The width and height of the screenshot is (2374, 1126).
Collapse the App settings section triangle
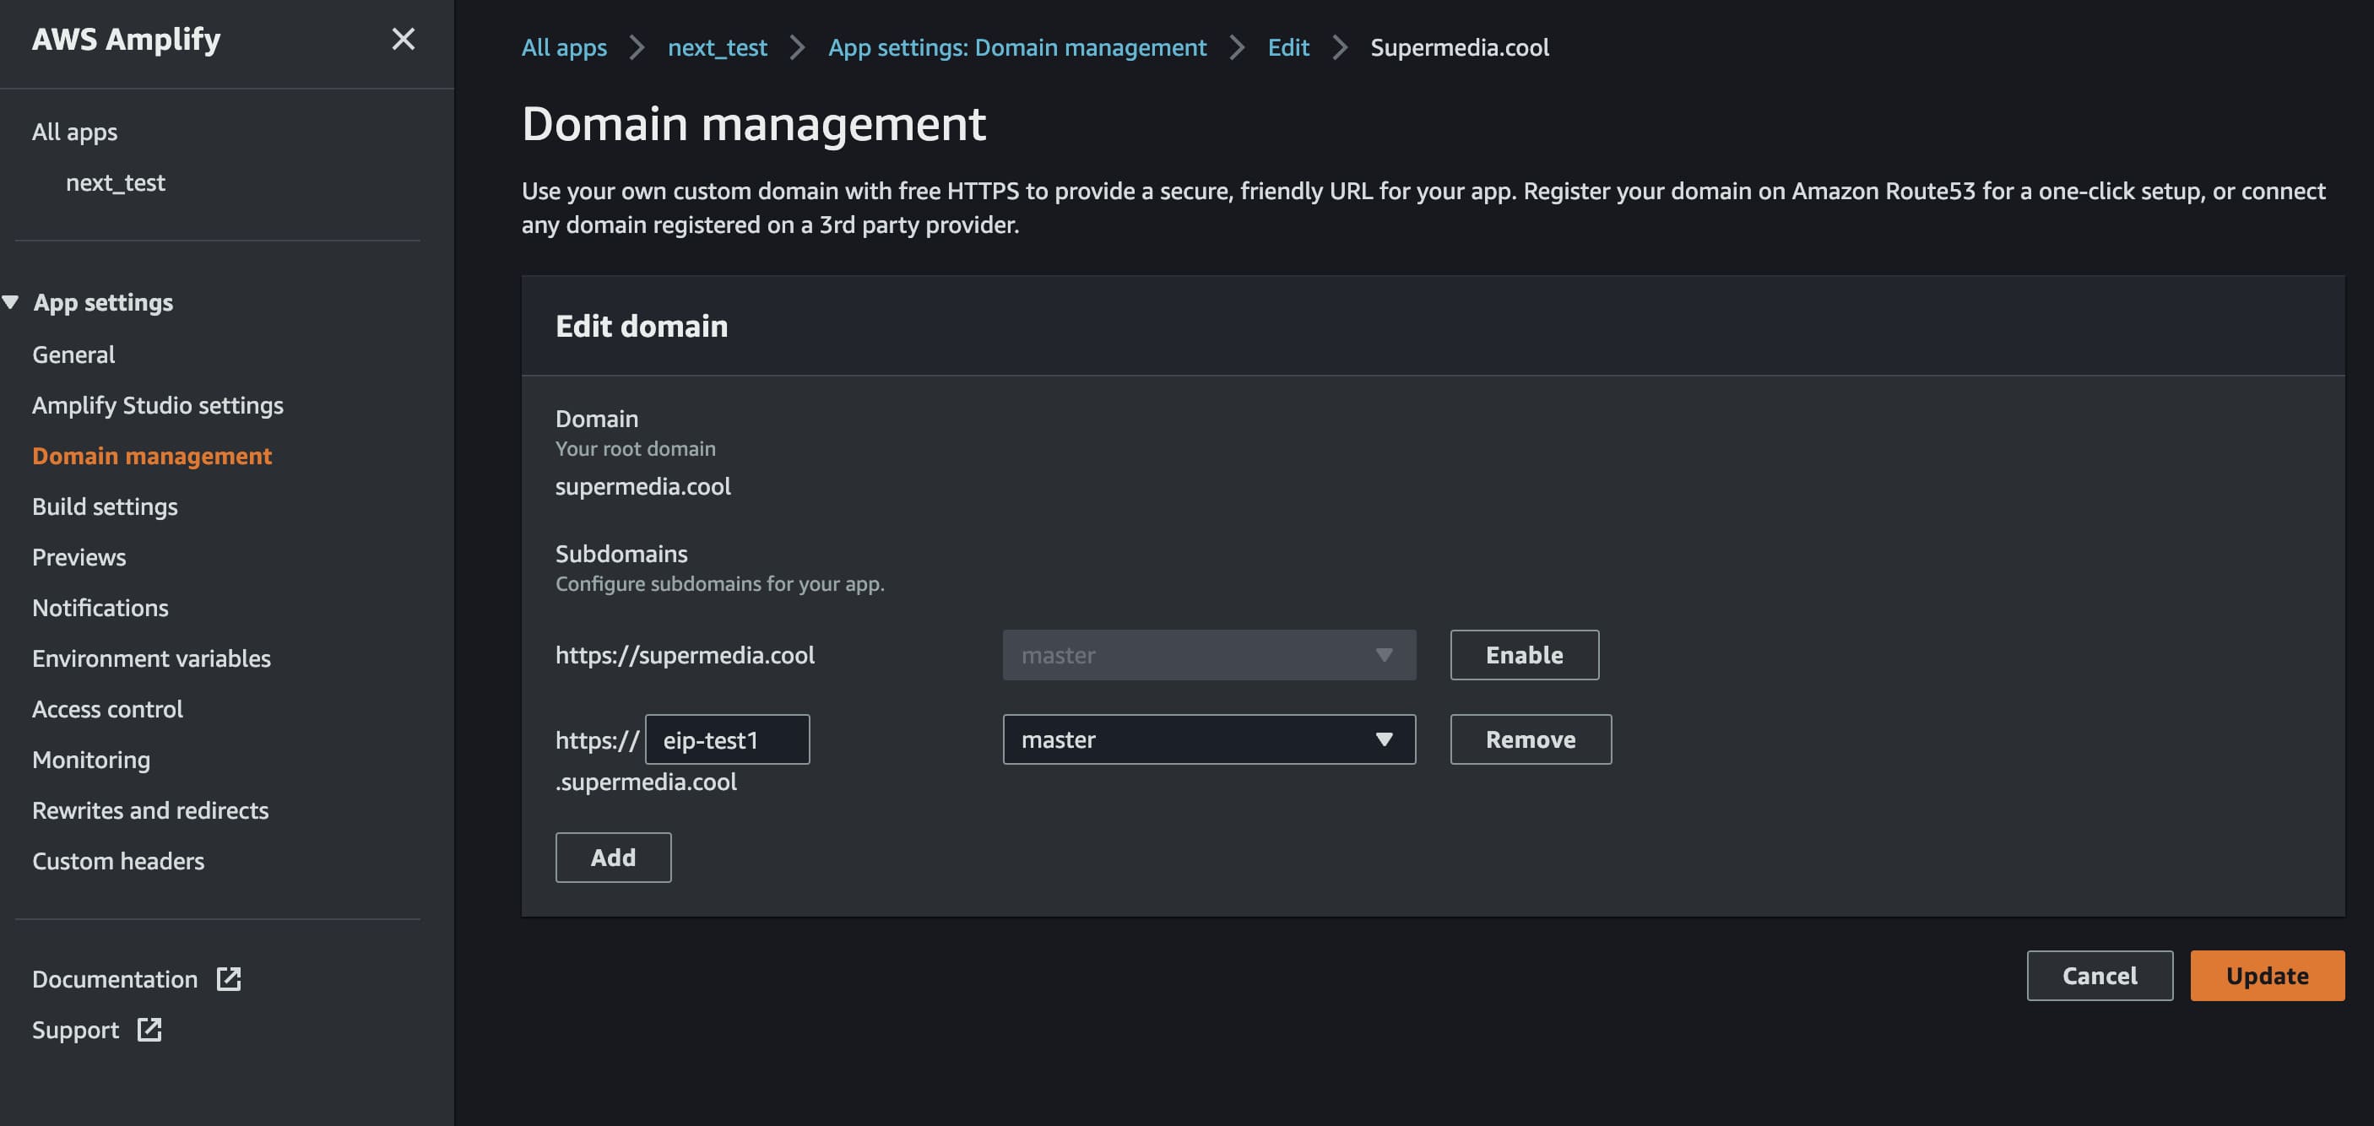pyautogui.click(x=11, y=302)
